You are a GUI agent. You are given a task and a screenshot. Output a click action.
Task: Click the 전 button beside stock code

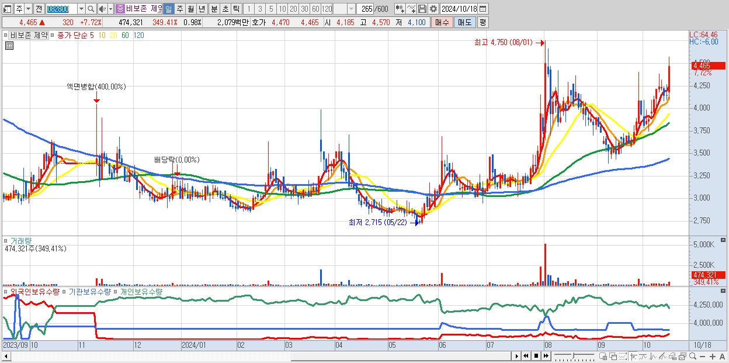pos(39,9)
